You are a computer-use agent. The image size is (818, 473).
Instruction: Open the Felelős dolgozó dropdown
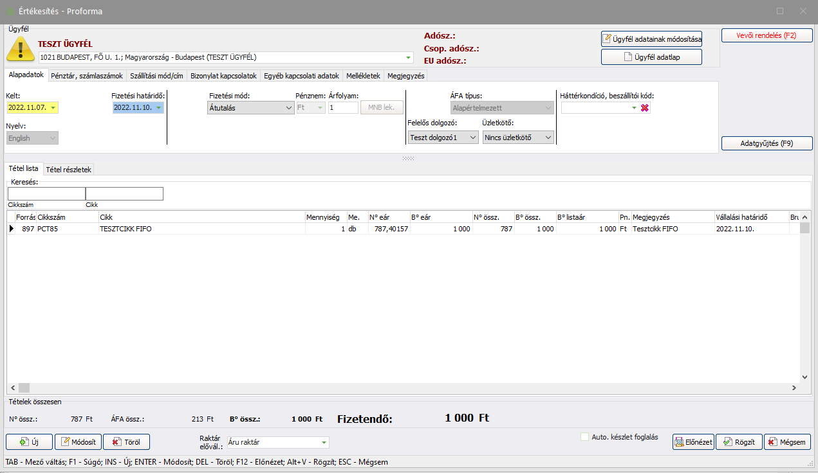pos(473,137)
